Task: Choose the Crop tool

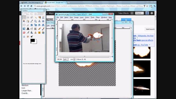Action: tap(28, 25)
